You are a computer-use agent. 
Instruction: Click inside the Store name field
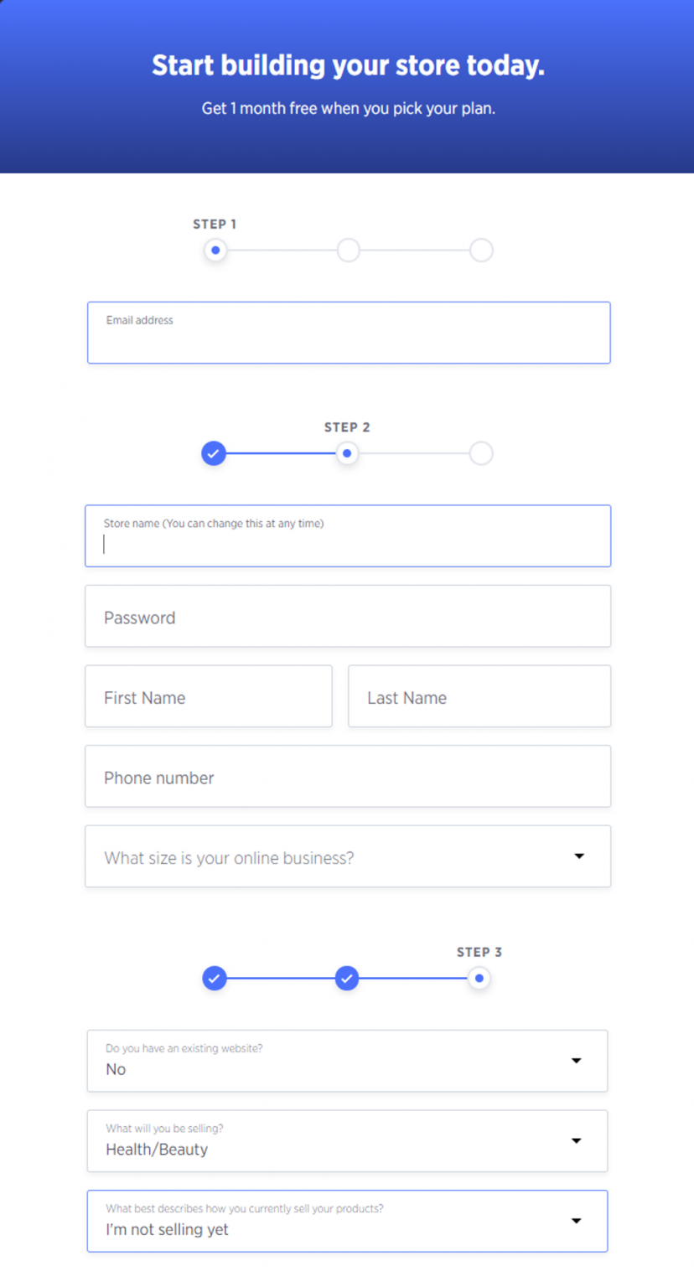click(347, 536)
